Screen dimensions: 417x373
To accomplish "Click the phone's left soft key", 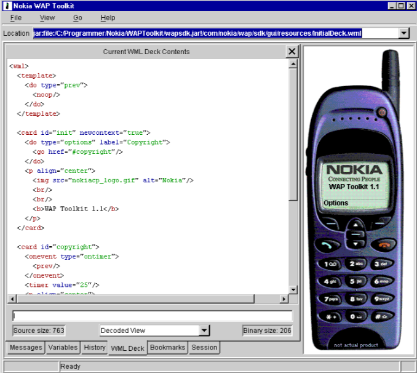I will (x=330, y=223).
